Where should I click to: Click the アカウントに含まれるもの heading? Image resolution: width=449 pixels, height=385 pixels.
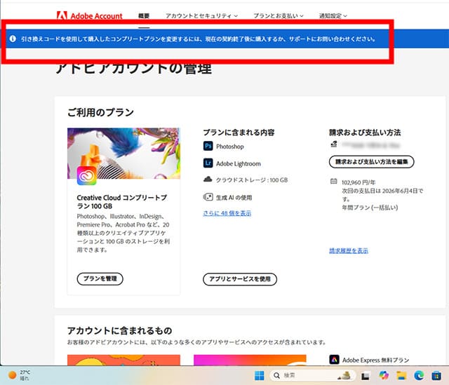[x=120, y=330]
